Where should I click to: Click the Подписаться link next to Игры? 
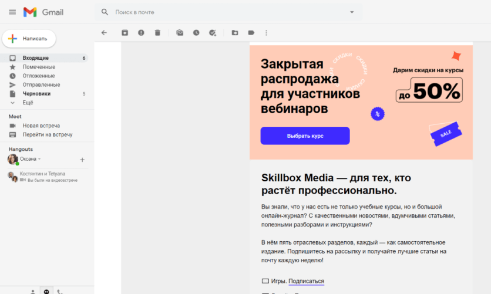click(x=306, y=281)
